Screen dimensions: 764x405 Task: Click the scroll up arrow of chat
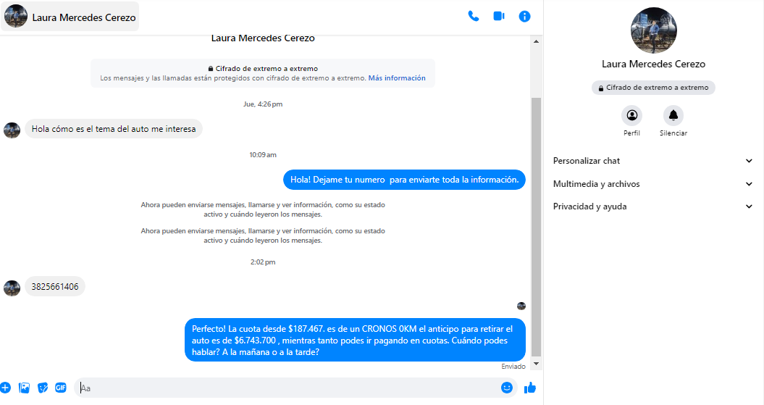click(x=536, y=41)
